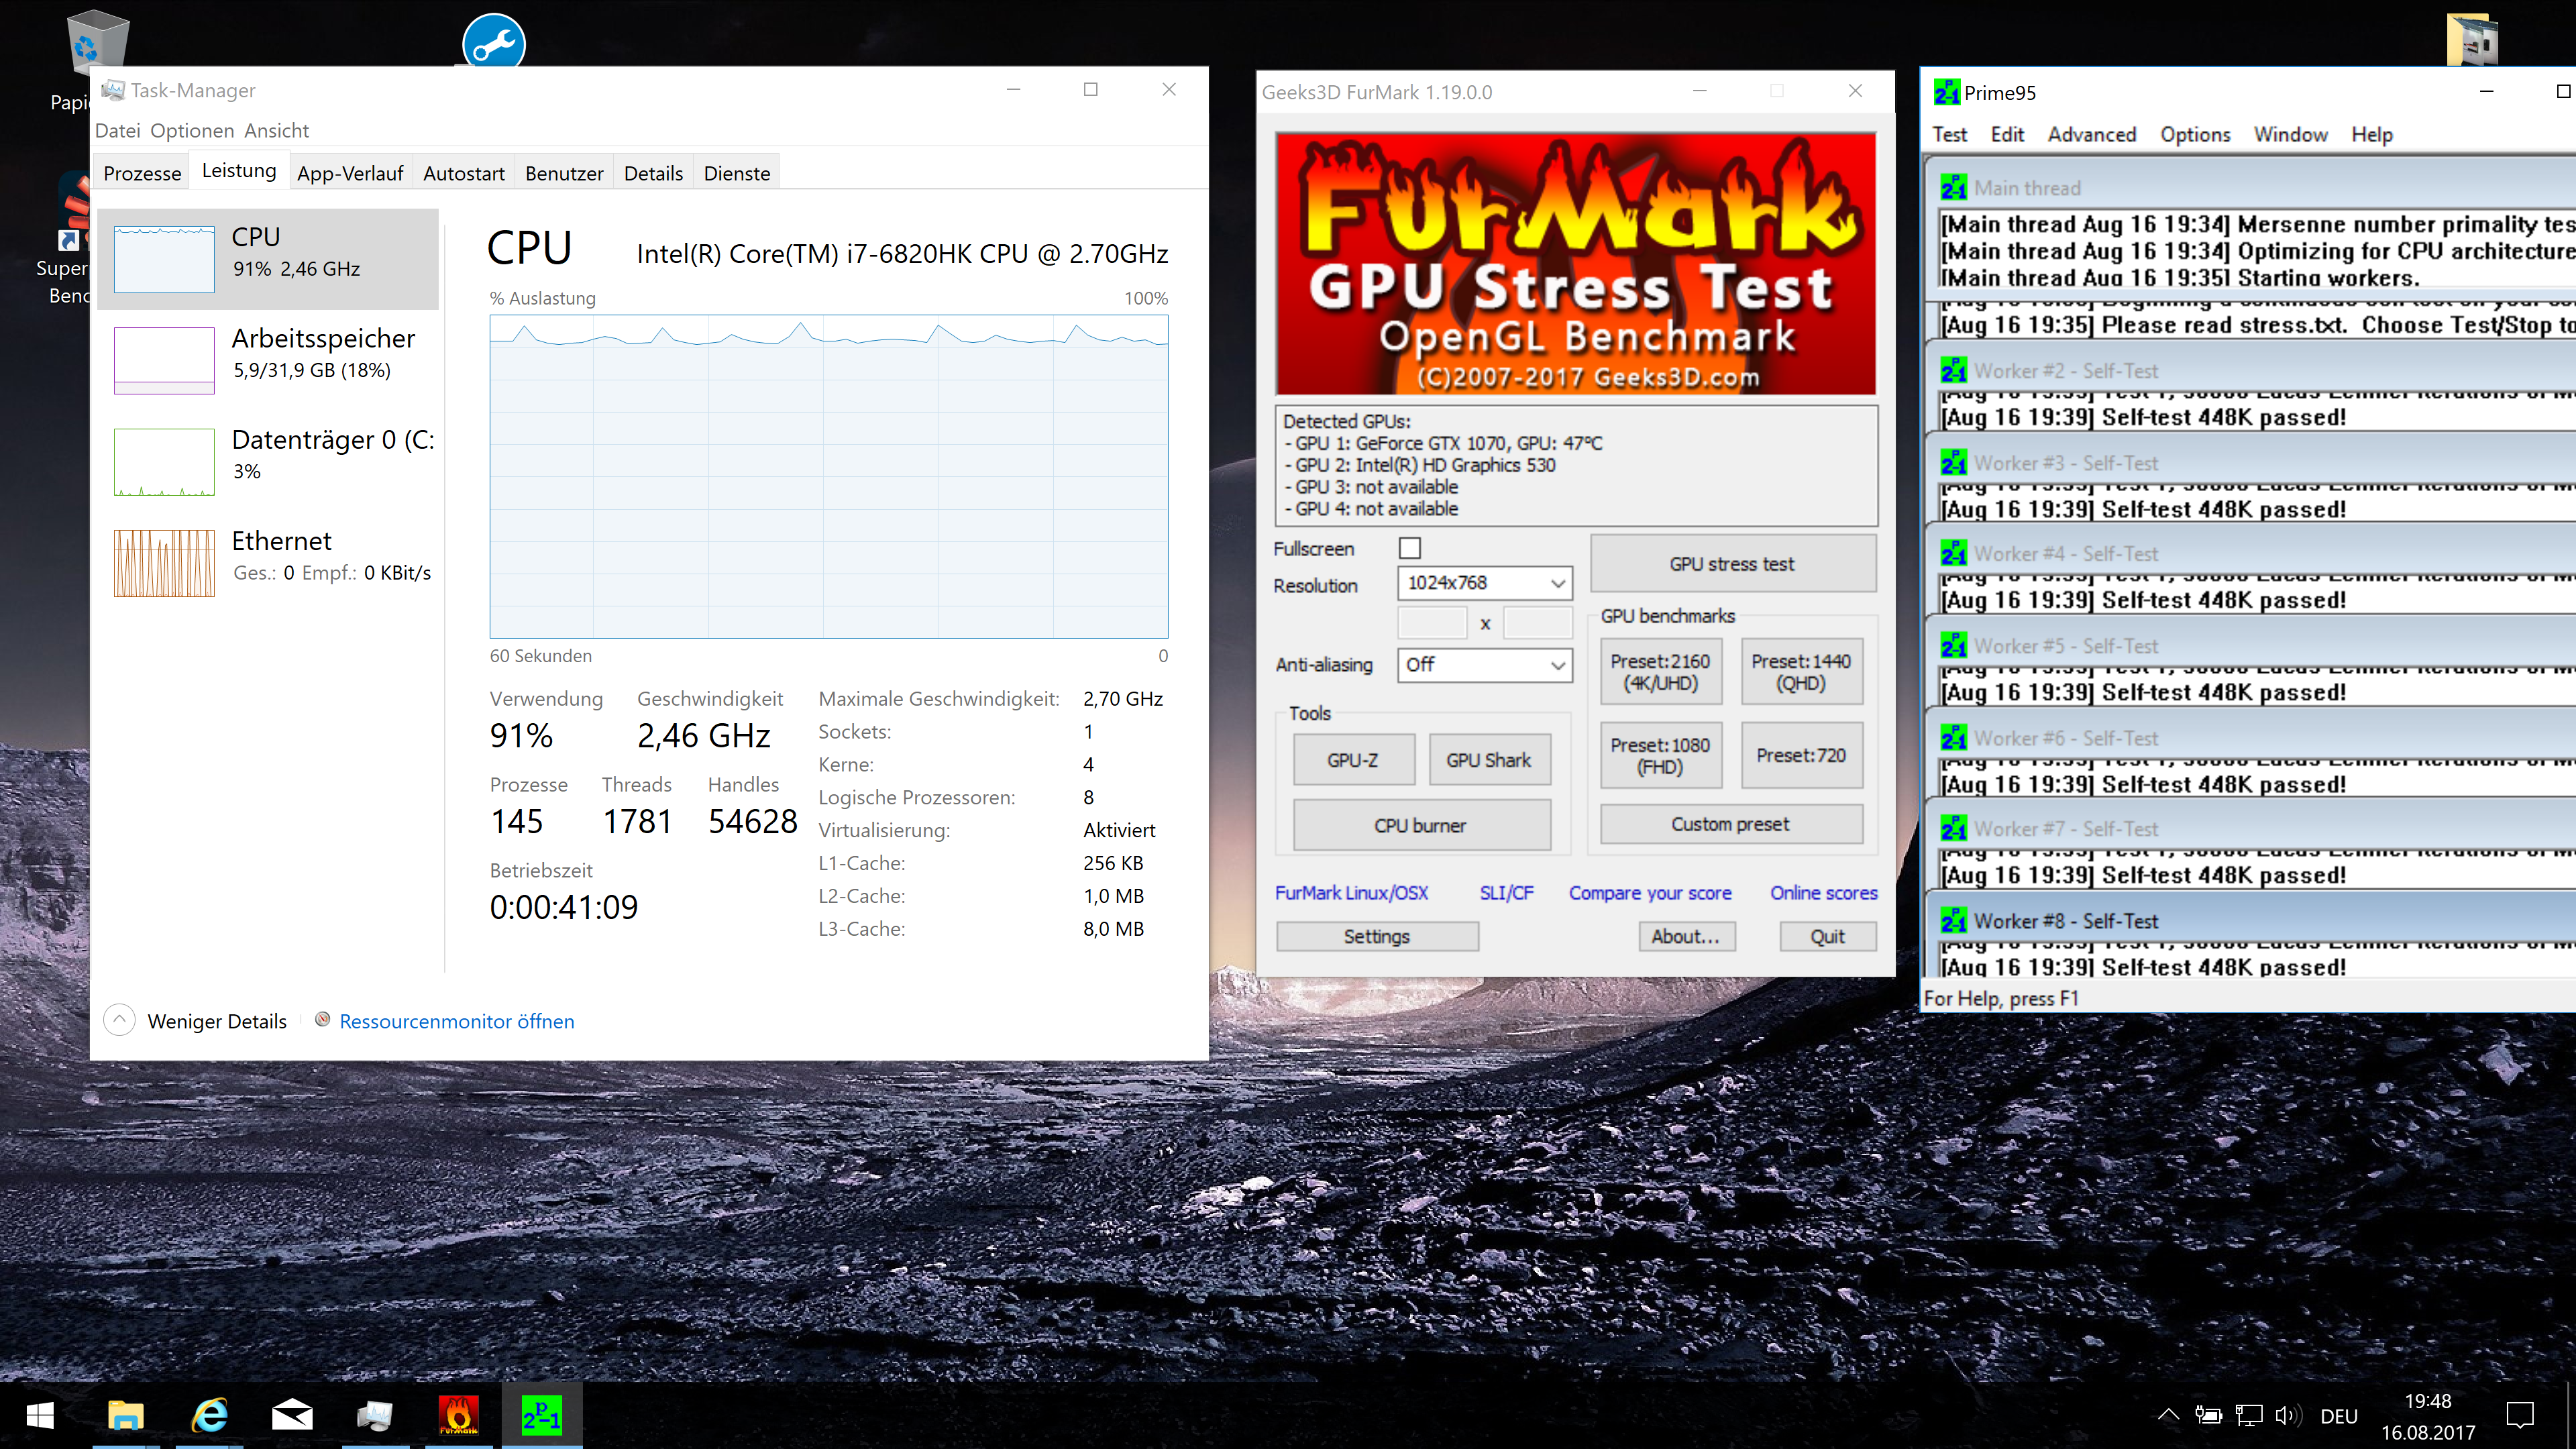Open FurMark from the taskbar

coord(458,1415)
